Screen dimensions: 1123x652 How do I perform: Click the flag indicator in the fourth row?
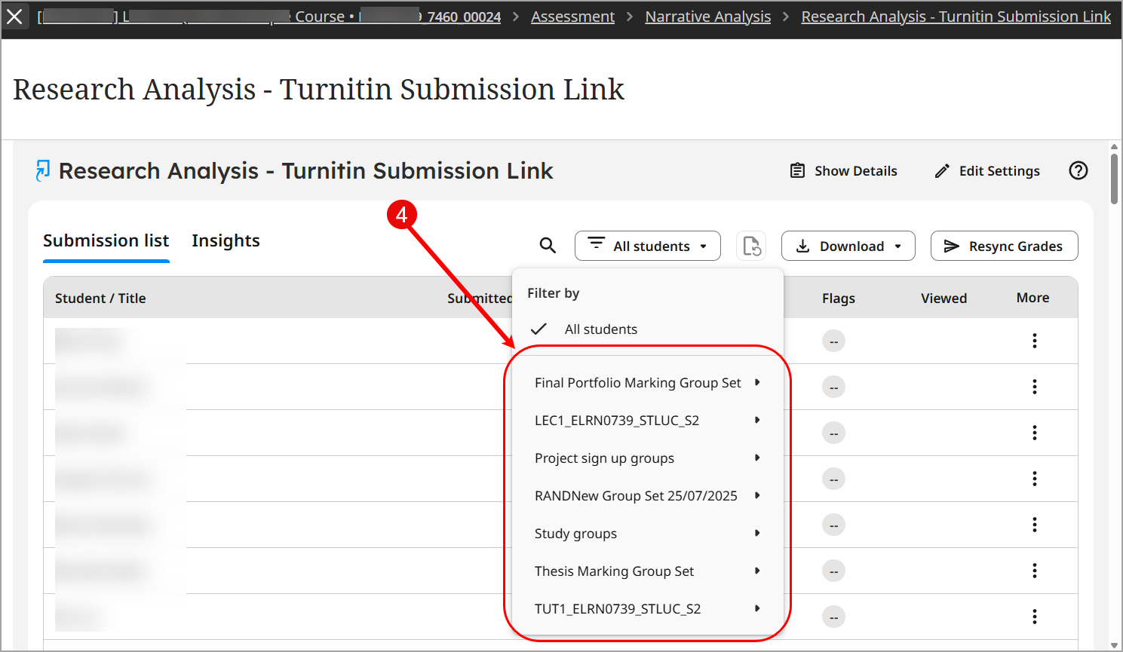[833, 479]
